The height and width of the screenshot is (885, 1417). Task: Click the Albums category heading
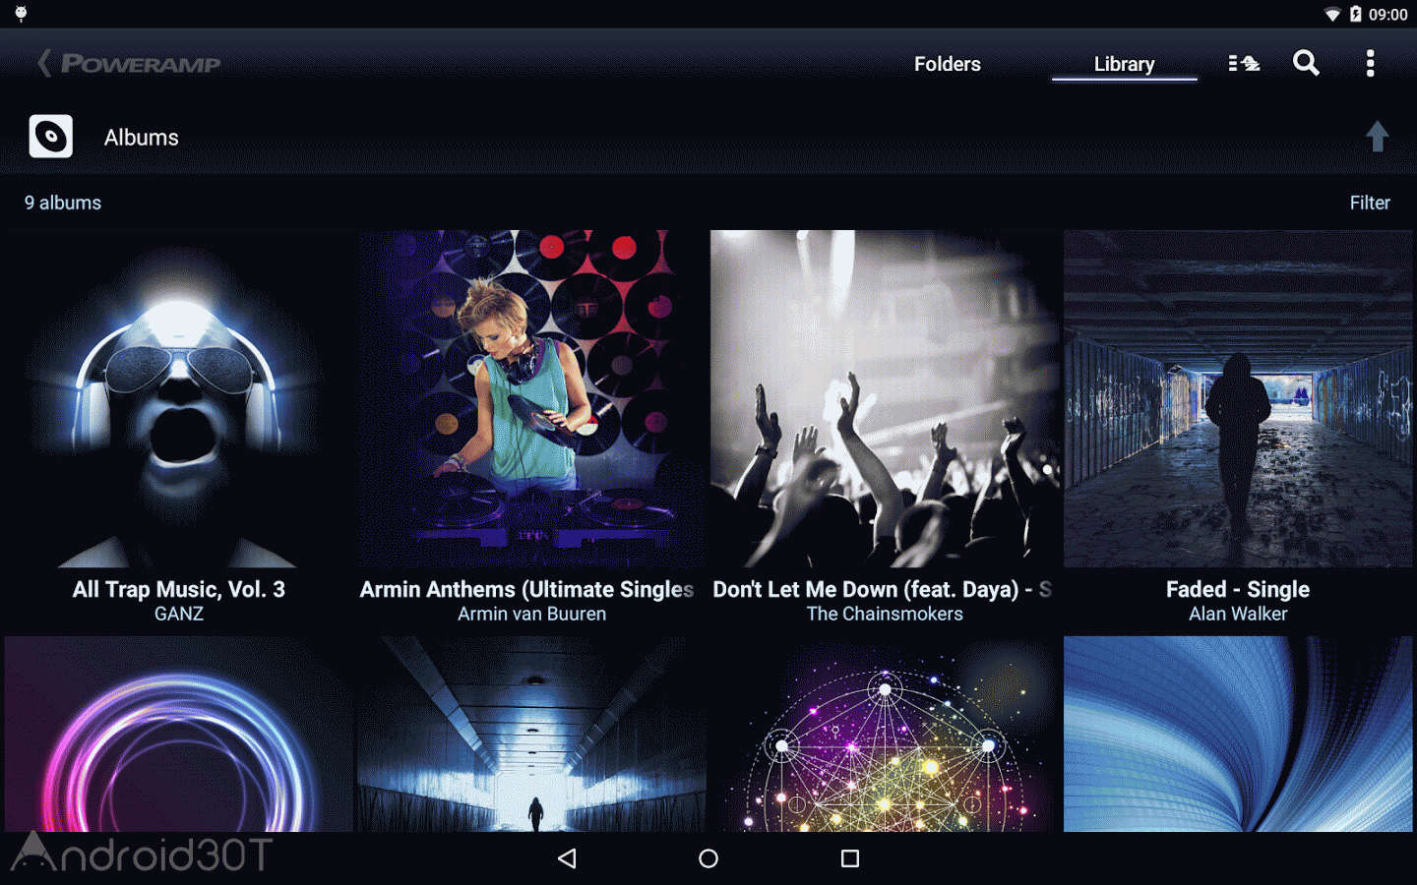142,138
